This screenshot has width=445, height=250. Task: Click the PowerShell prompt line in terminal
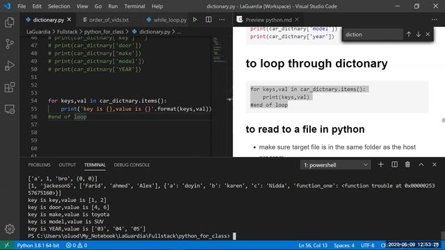[129, 236]
